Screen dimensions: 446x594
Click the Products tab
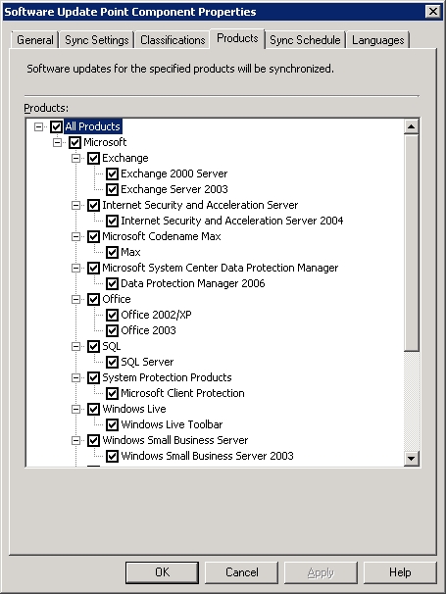pyautogui.click(x=237, y=38)
